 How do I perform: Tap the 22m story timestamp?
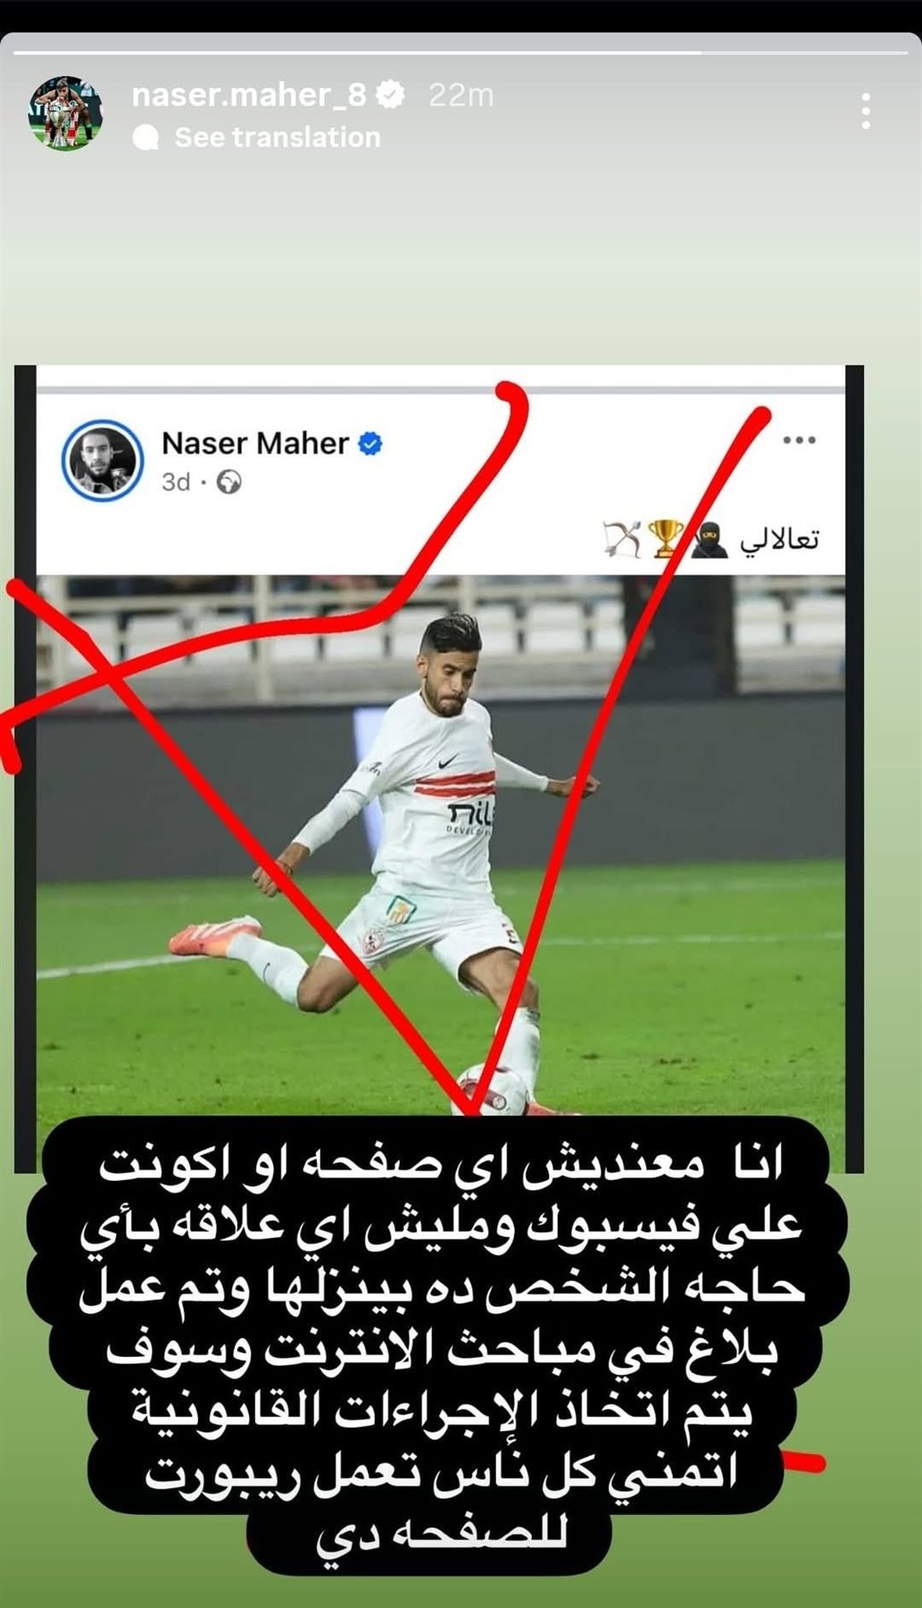[461, 95]
